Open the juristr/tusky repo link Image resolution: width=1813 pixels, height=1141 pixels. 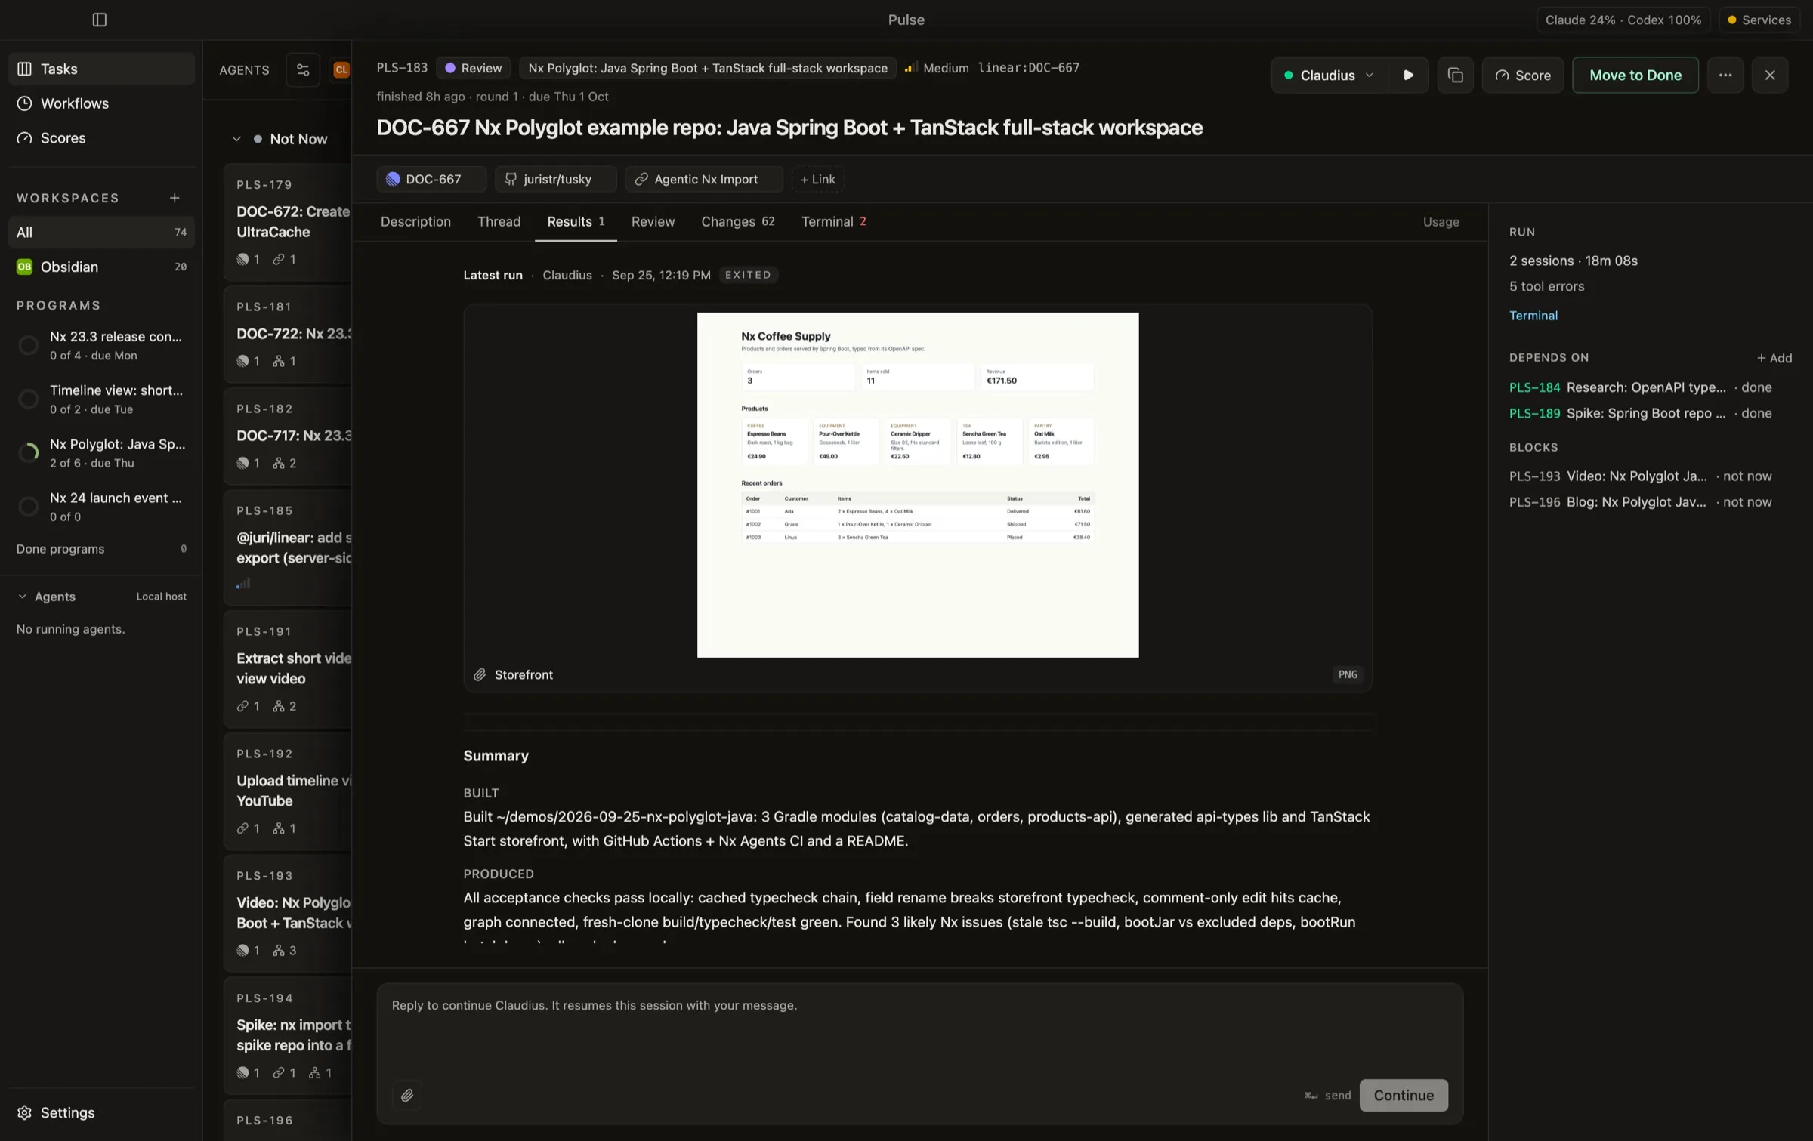(x=555, y=179)
